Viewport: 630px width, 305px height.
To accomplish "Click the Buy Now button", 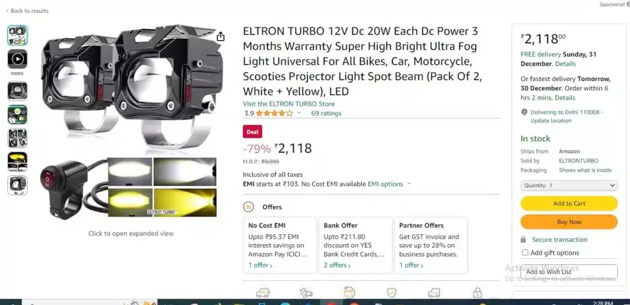I will click(569, 222).
